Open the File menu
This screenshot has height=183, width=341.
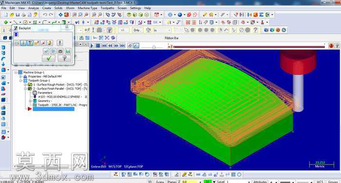pos(4,8)
